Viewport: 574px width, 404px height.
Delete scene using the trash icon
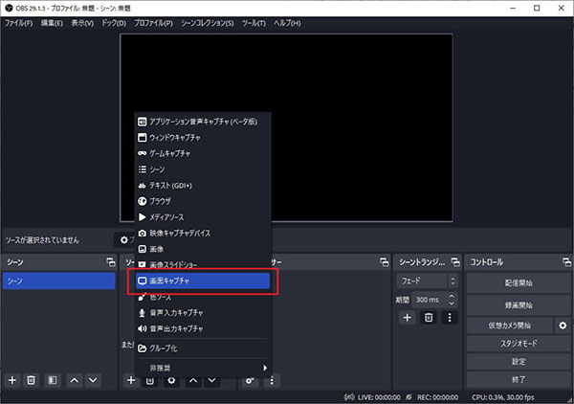(x=32, y=380)
